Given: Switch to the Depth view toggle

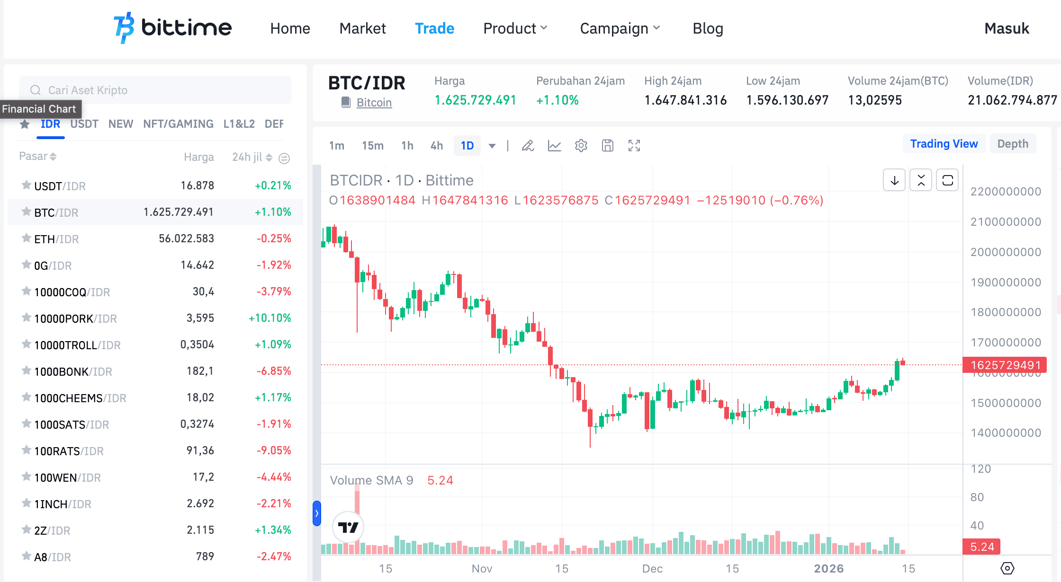Looking at the screenshot, I should coord(1013,143).
